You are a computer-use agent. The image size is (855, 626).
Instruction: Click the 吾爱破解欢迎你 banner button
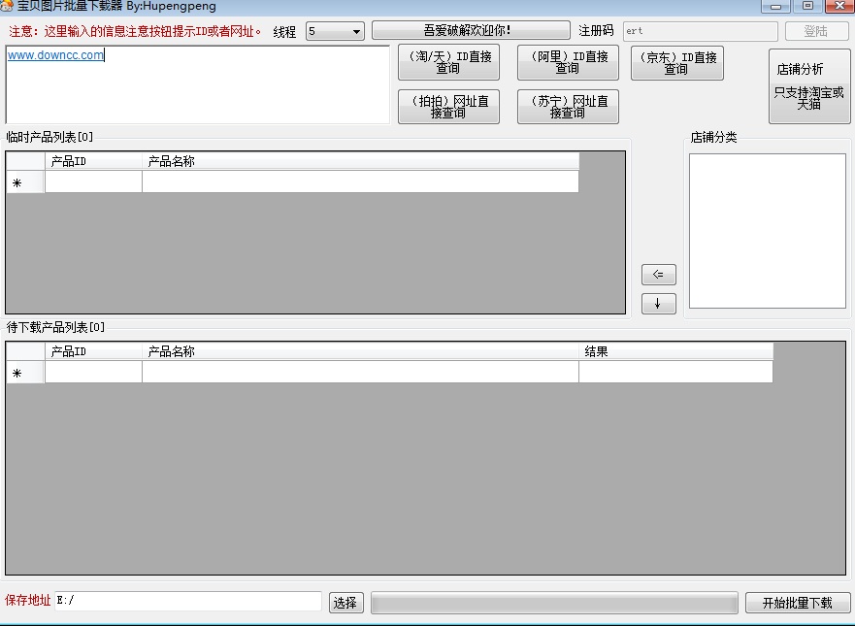[471, 31]
